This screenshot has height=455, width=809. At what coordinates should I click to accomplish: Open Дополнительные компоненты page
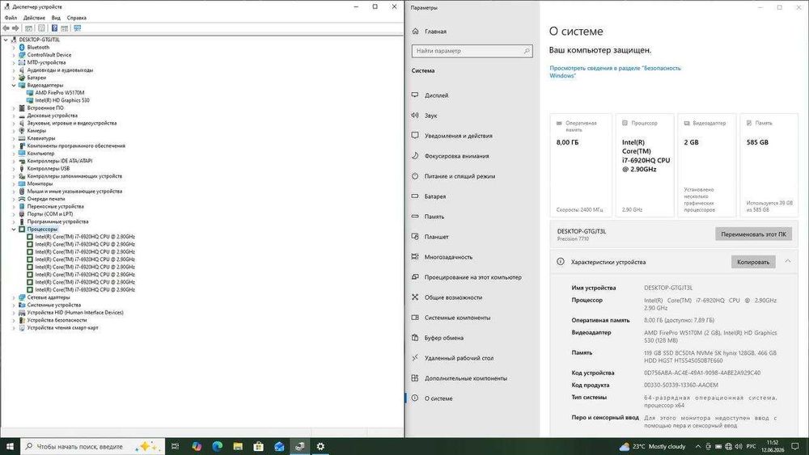(x=465, y=378)
